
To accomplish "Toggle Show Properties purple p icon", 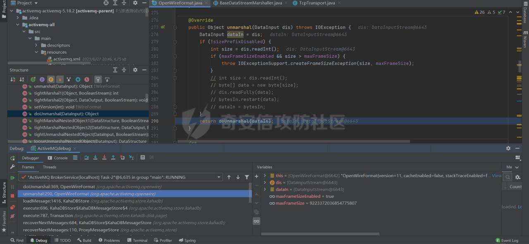I will [x=42, y=79].
